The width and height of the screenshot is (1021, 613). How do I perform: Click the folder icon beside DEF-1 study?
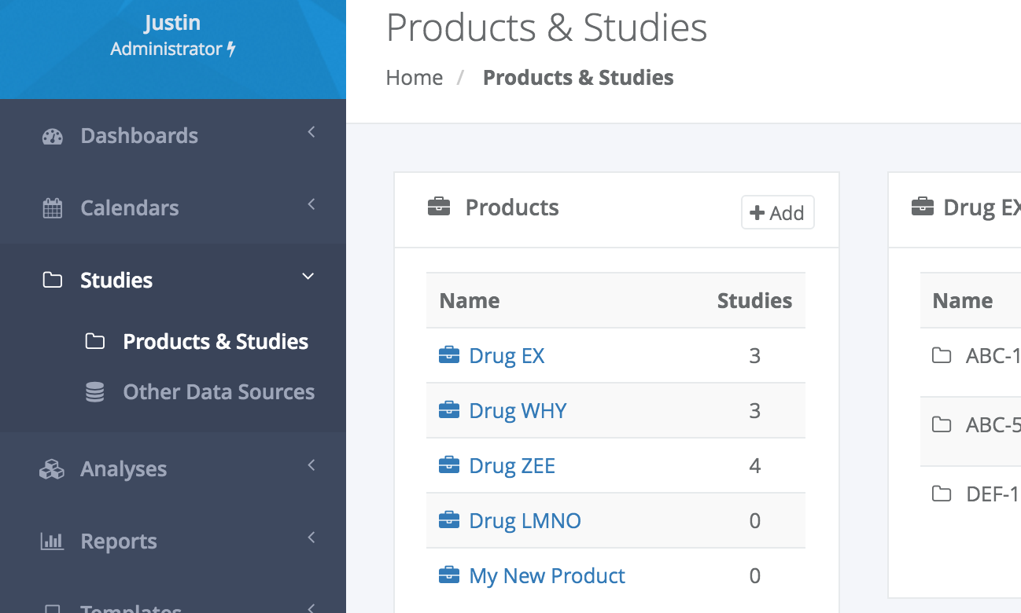942,494
